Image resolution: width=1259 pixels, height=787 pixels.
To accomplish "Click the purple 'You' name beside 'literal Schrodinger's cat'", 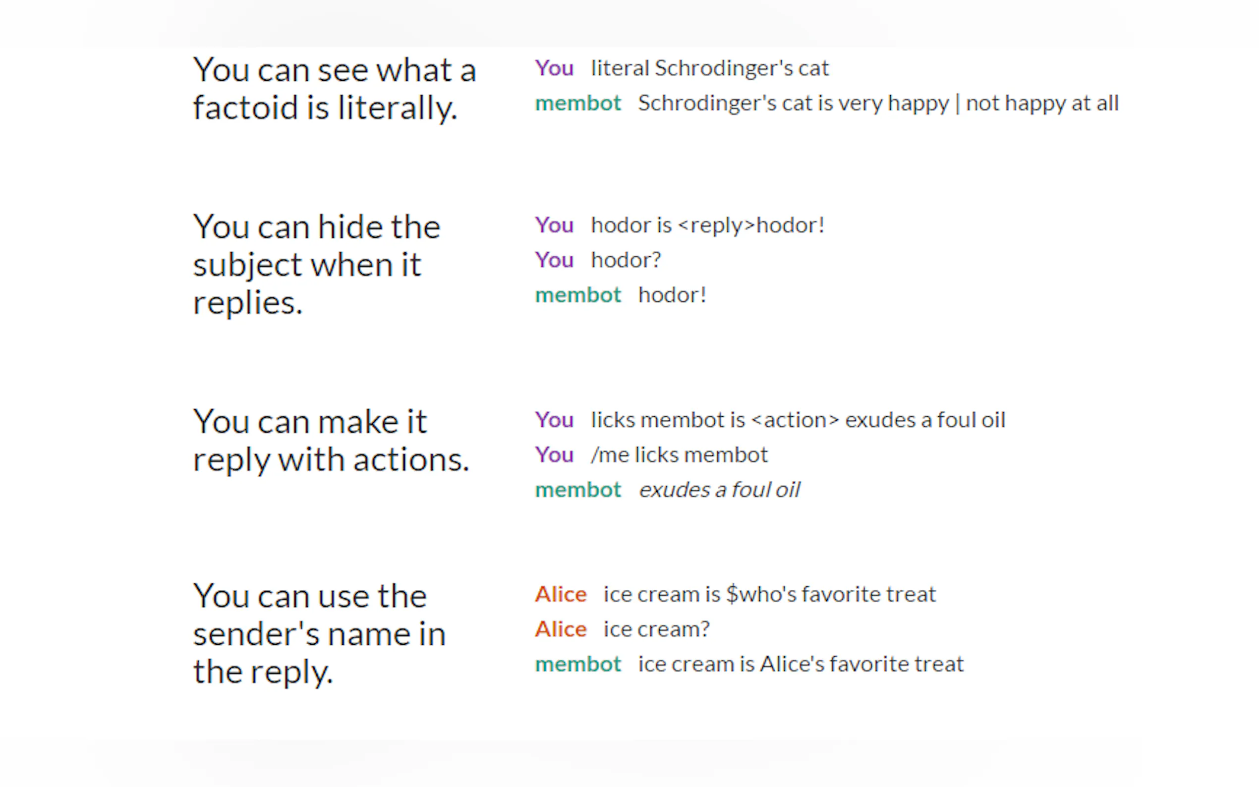I will click(x=554, y=68).
